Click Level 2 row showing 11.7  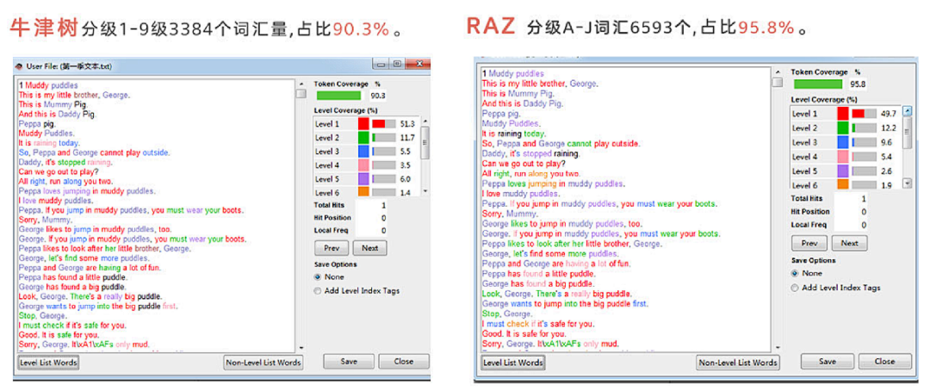(366, 138)
